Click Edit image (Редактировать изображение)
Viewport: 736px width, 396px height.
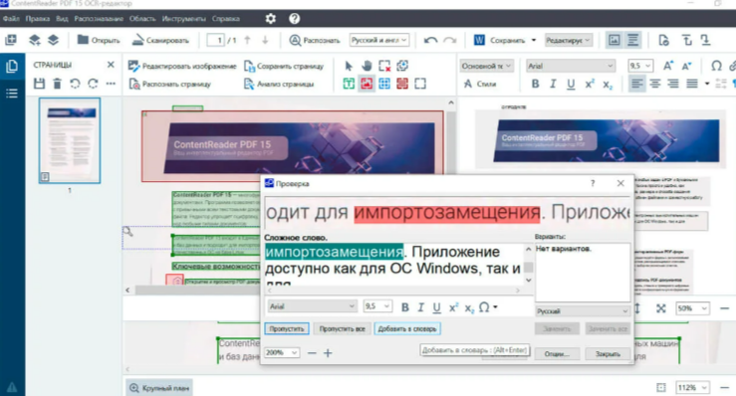click(182, 66)
